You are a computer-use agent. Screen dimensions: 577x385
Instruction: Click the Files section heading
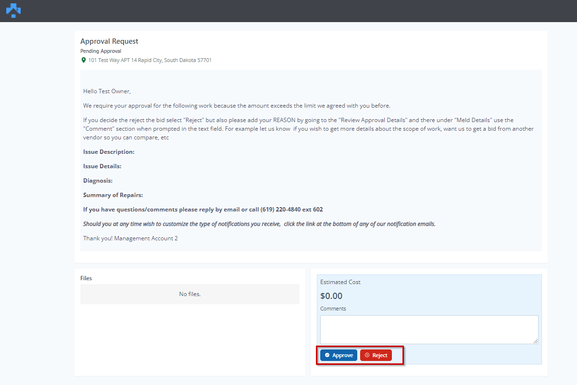click(86, 278)
